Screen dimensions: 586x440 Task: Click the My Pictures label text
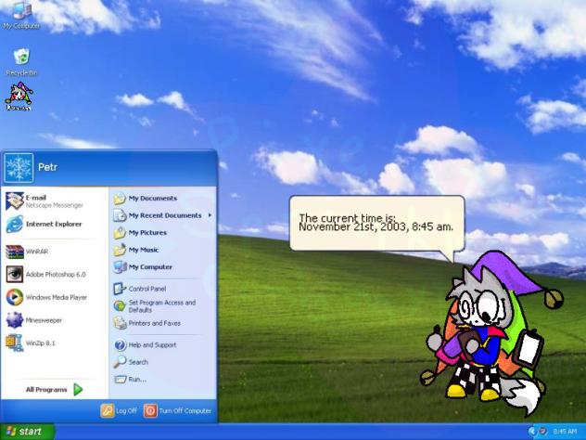coord(147,233)
